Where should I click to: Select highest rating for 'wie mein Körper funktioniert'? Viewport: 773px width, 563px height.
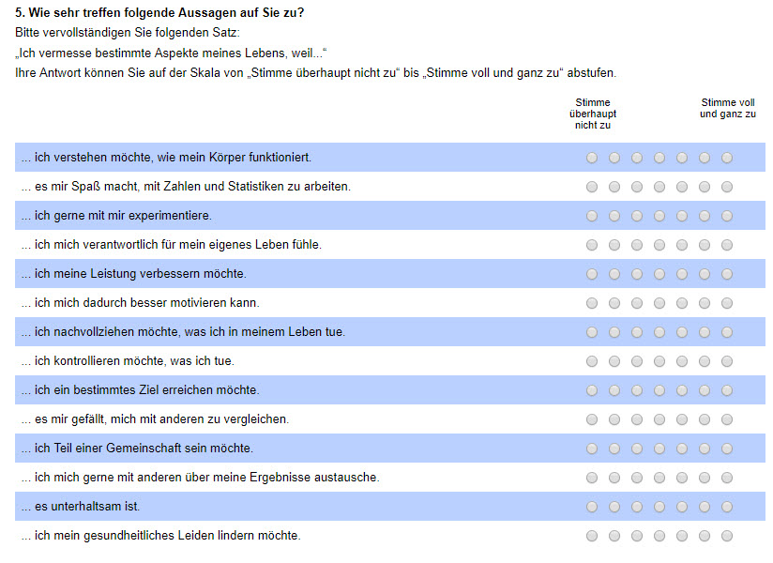pos(727,158)
